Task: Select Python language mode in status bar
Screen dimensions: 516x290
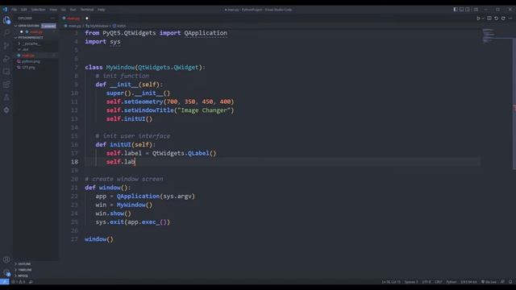Action: 451,282
